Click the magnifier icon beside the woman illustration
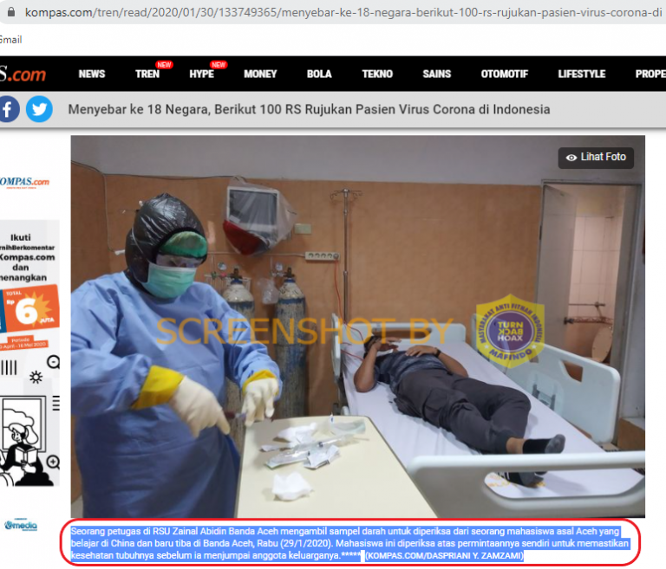 (53, 462)
